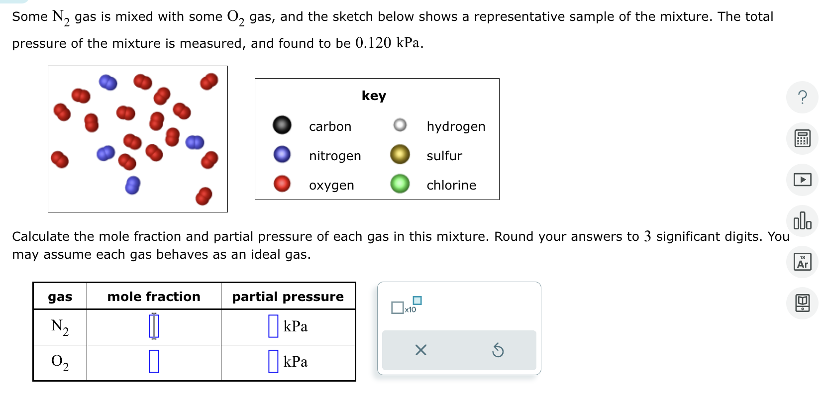Open the Help question mark panel

coord(802,98)
